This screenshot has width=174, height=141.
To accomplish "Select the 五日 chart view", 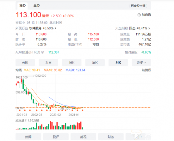I will (48, 63).
